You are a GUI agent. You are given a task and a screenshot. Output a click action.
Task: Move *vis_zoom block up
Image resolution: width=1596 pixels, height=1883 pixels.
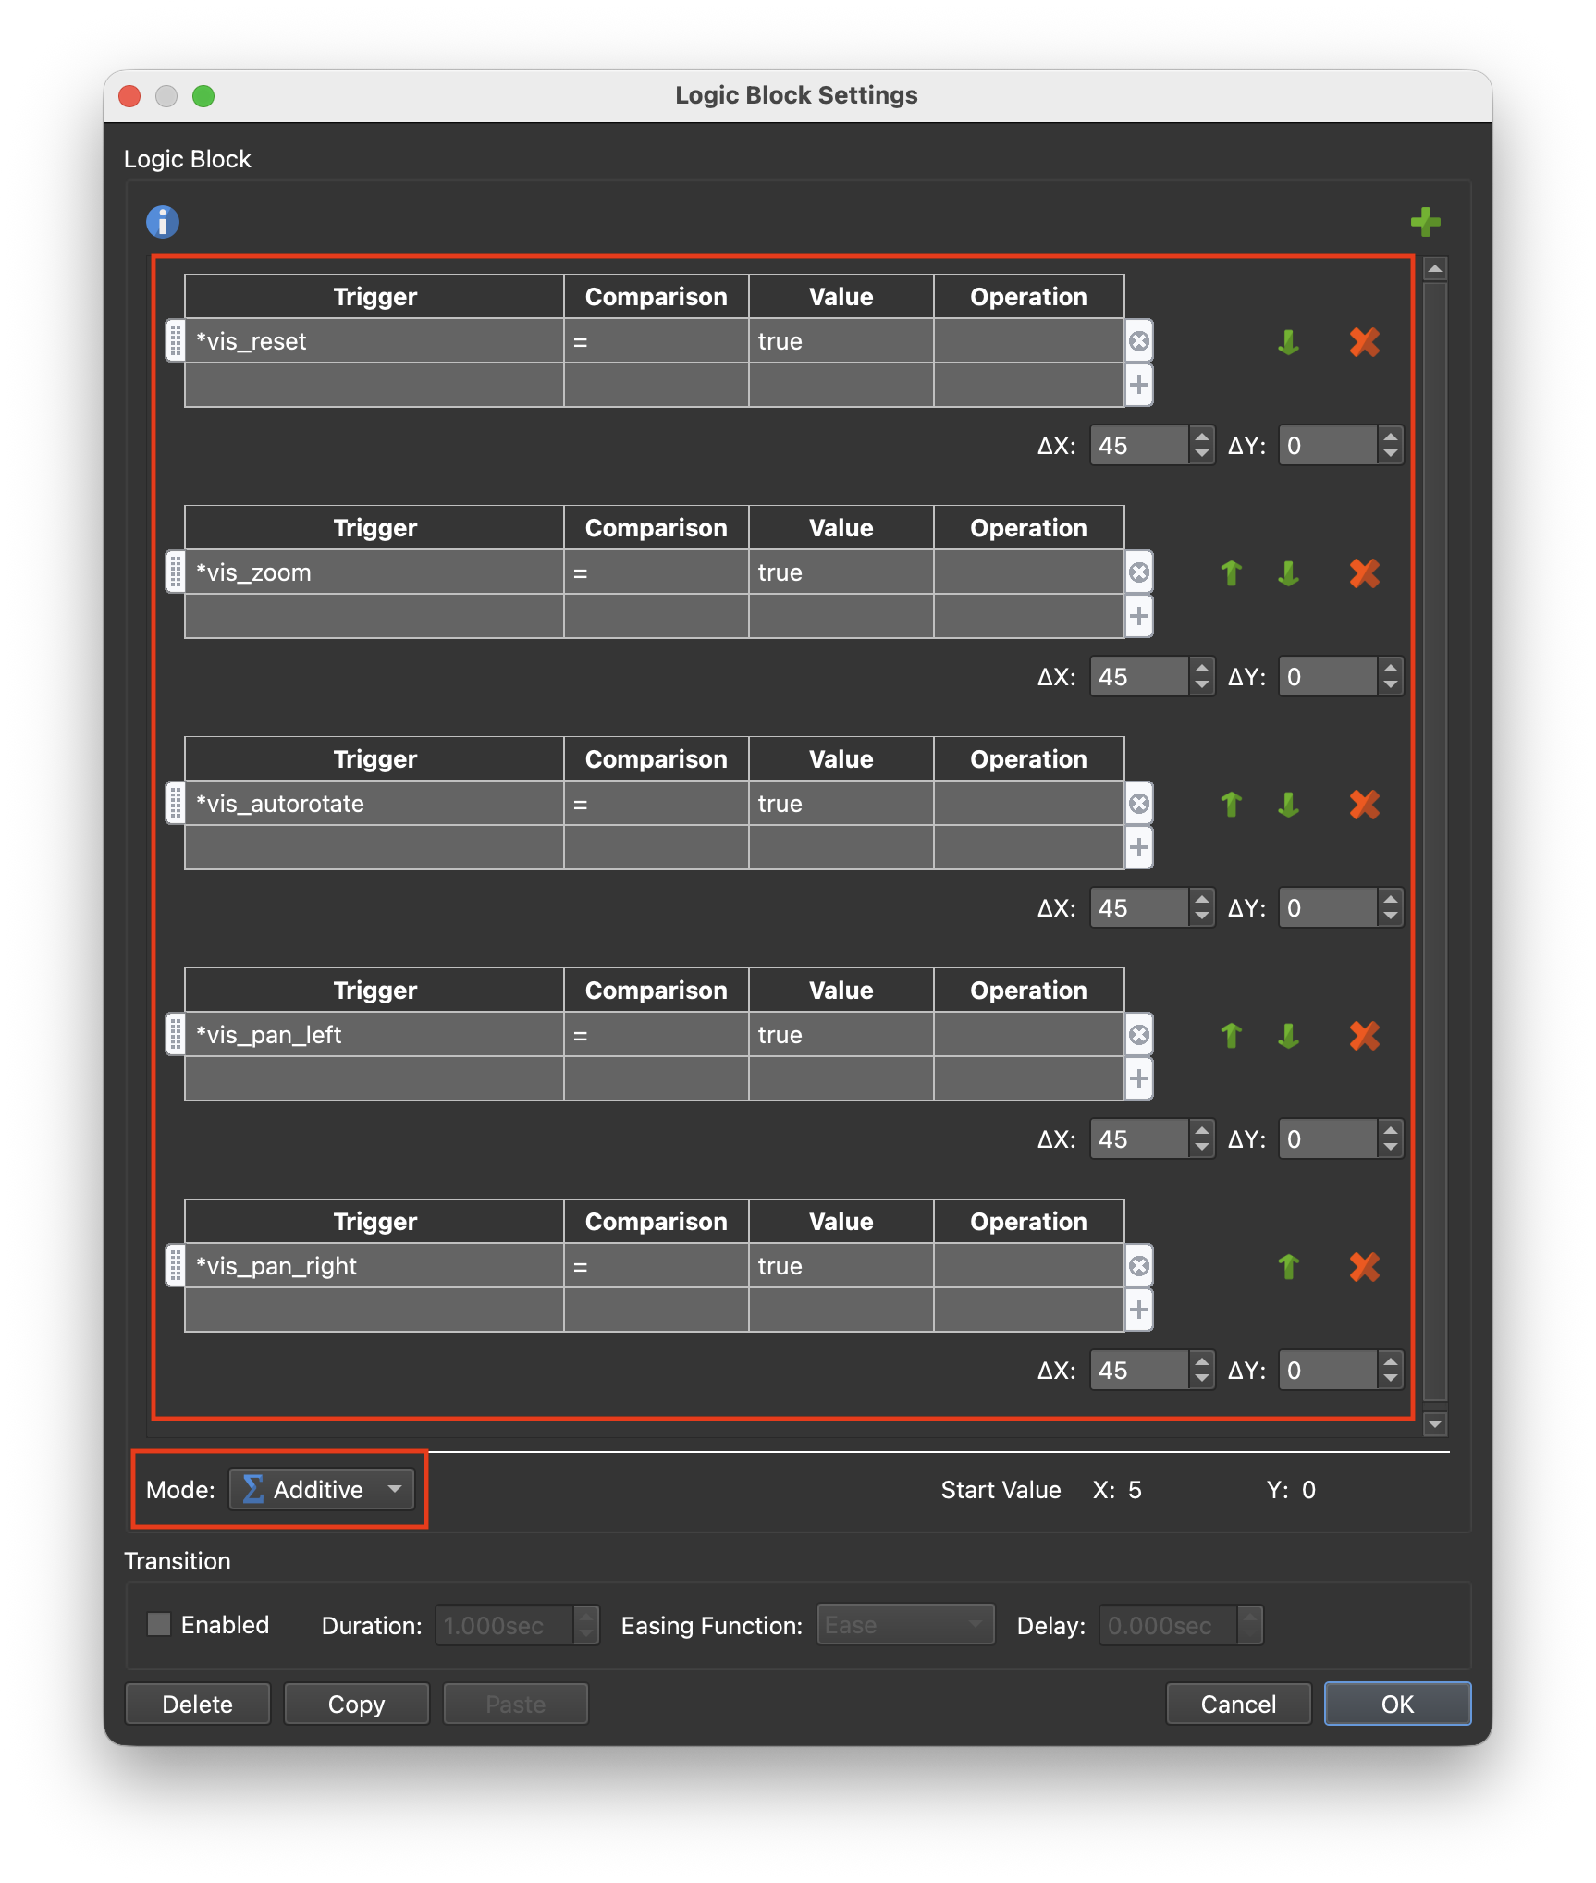[1231, 573]
